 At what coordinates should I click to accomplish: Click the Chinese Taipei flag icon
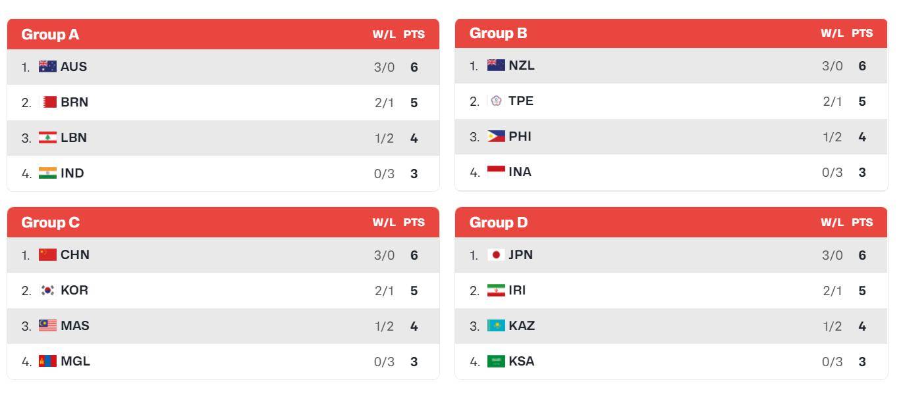(496, 101)
